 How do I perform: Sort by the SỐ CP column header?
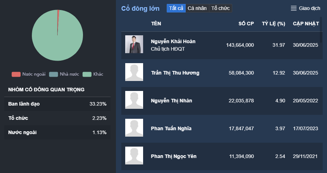[246, 24]
